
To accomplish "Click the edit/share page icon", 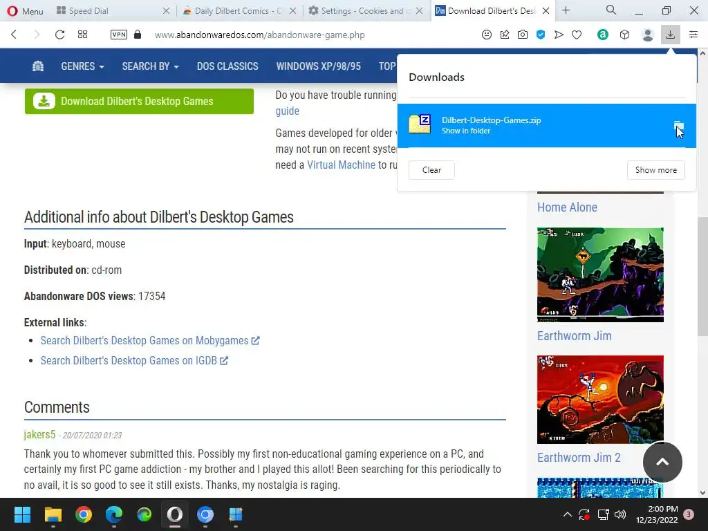I will pyautogui.click(x=505, y=35).
